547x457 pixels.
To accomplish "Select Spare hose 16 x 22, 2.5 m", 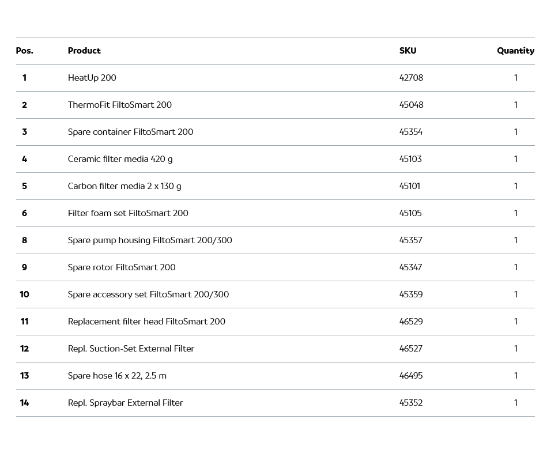I will (117, 376).
